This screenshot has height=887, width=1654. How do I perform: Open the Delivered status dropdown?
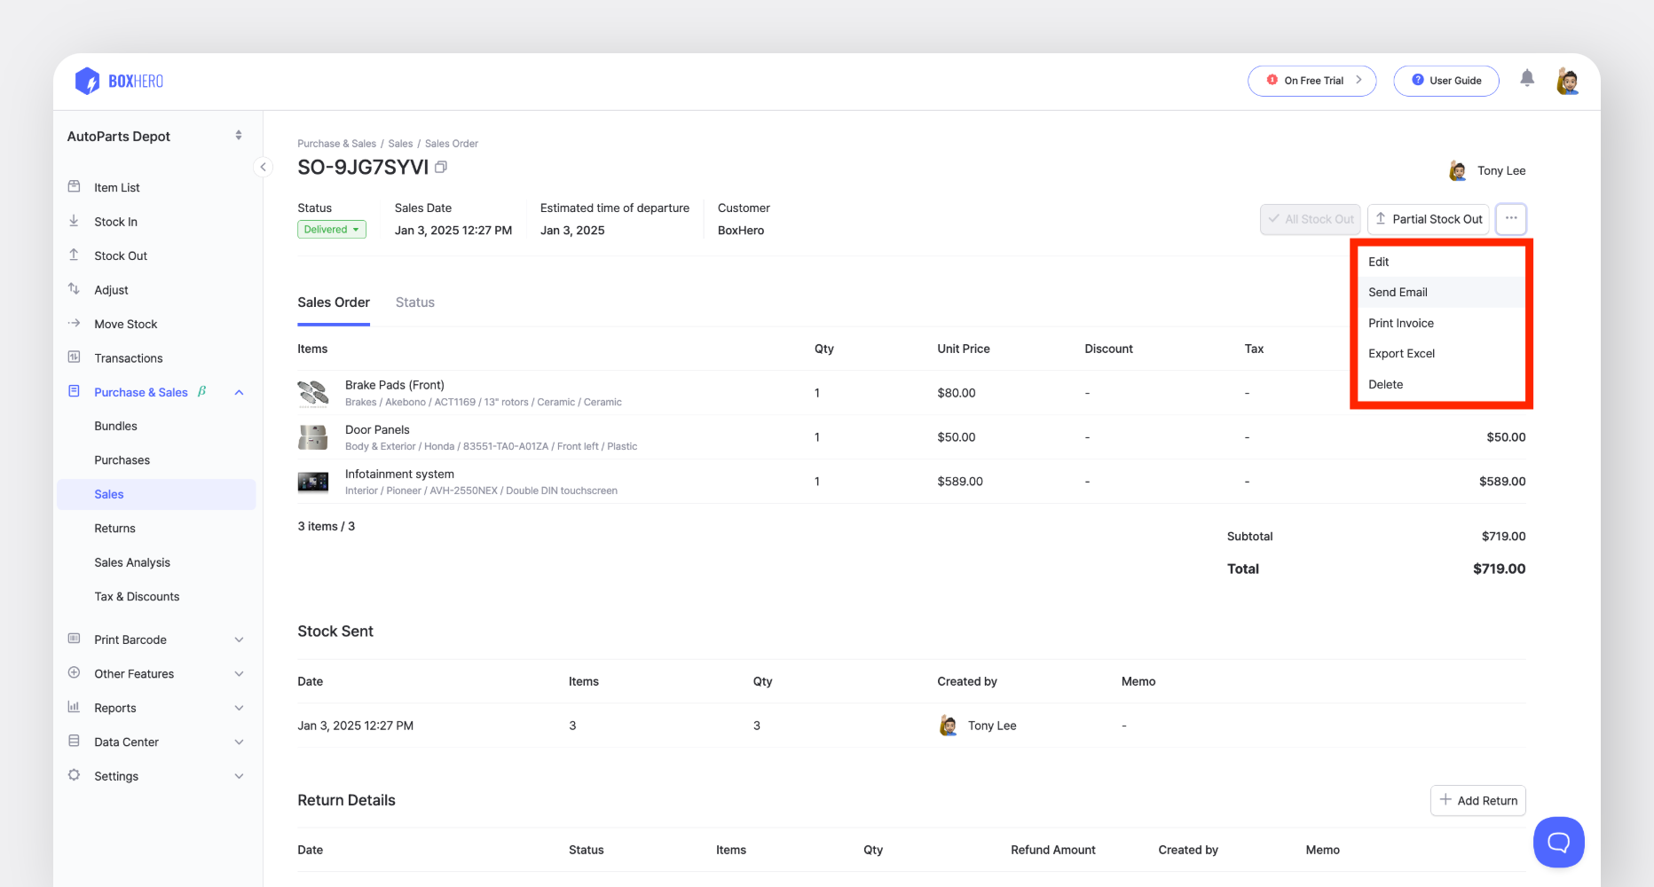tap(331, 230)
